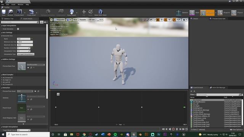Click the Create Asset icon

[31, 13]
